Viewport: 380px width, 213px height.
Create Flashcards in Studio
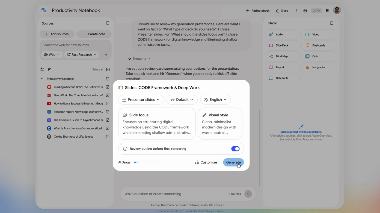click(319, 45)
